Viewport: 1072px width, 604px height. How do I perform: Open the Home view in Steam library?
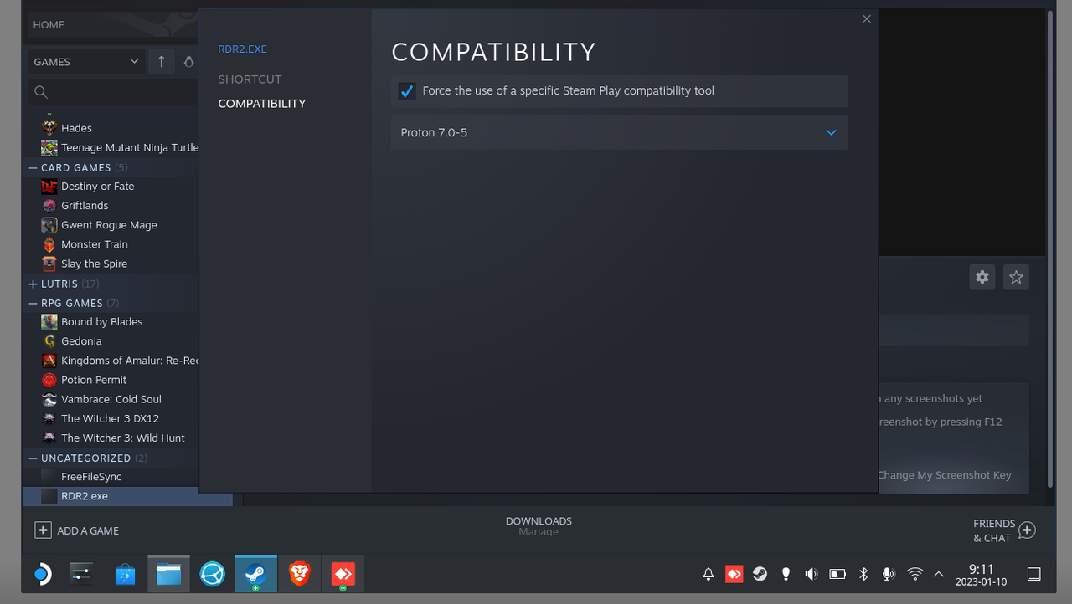(49, 24)
